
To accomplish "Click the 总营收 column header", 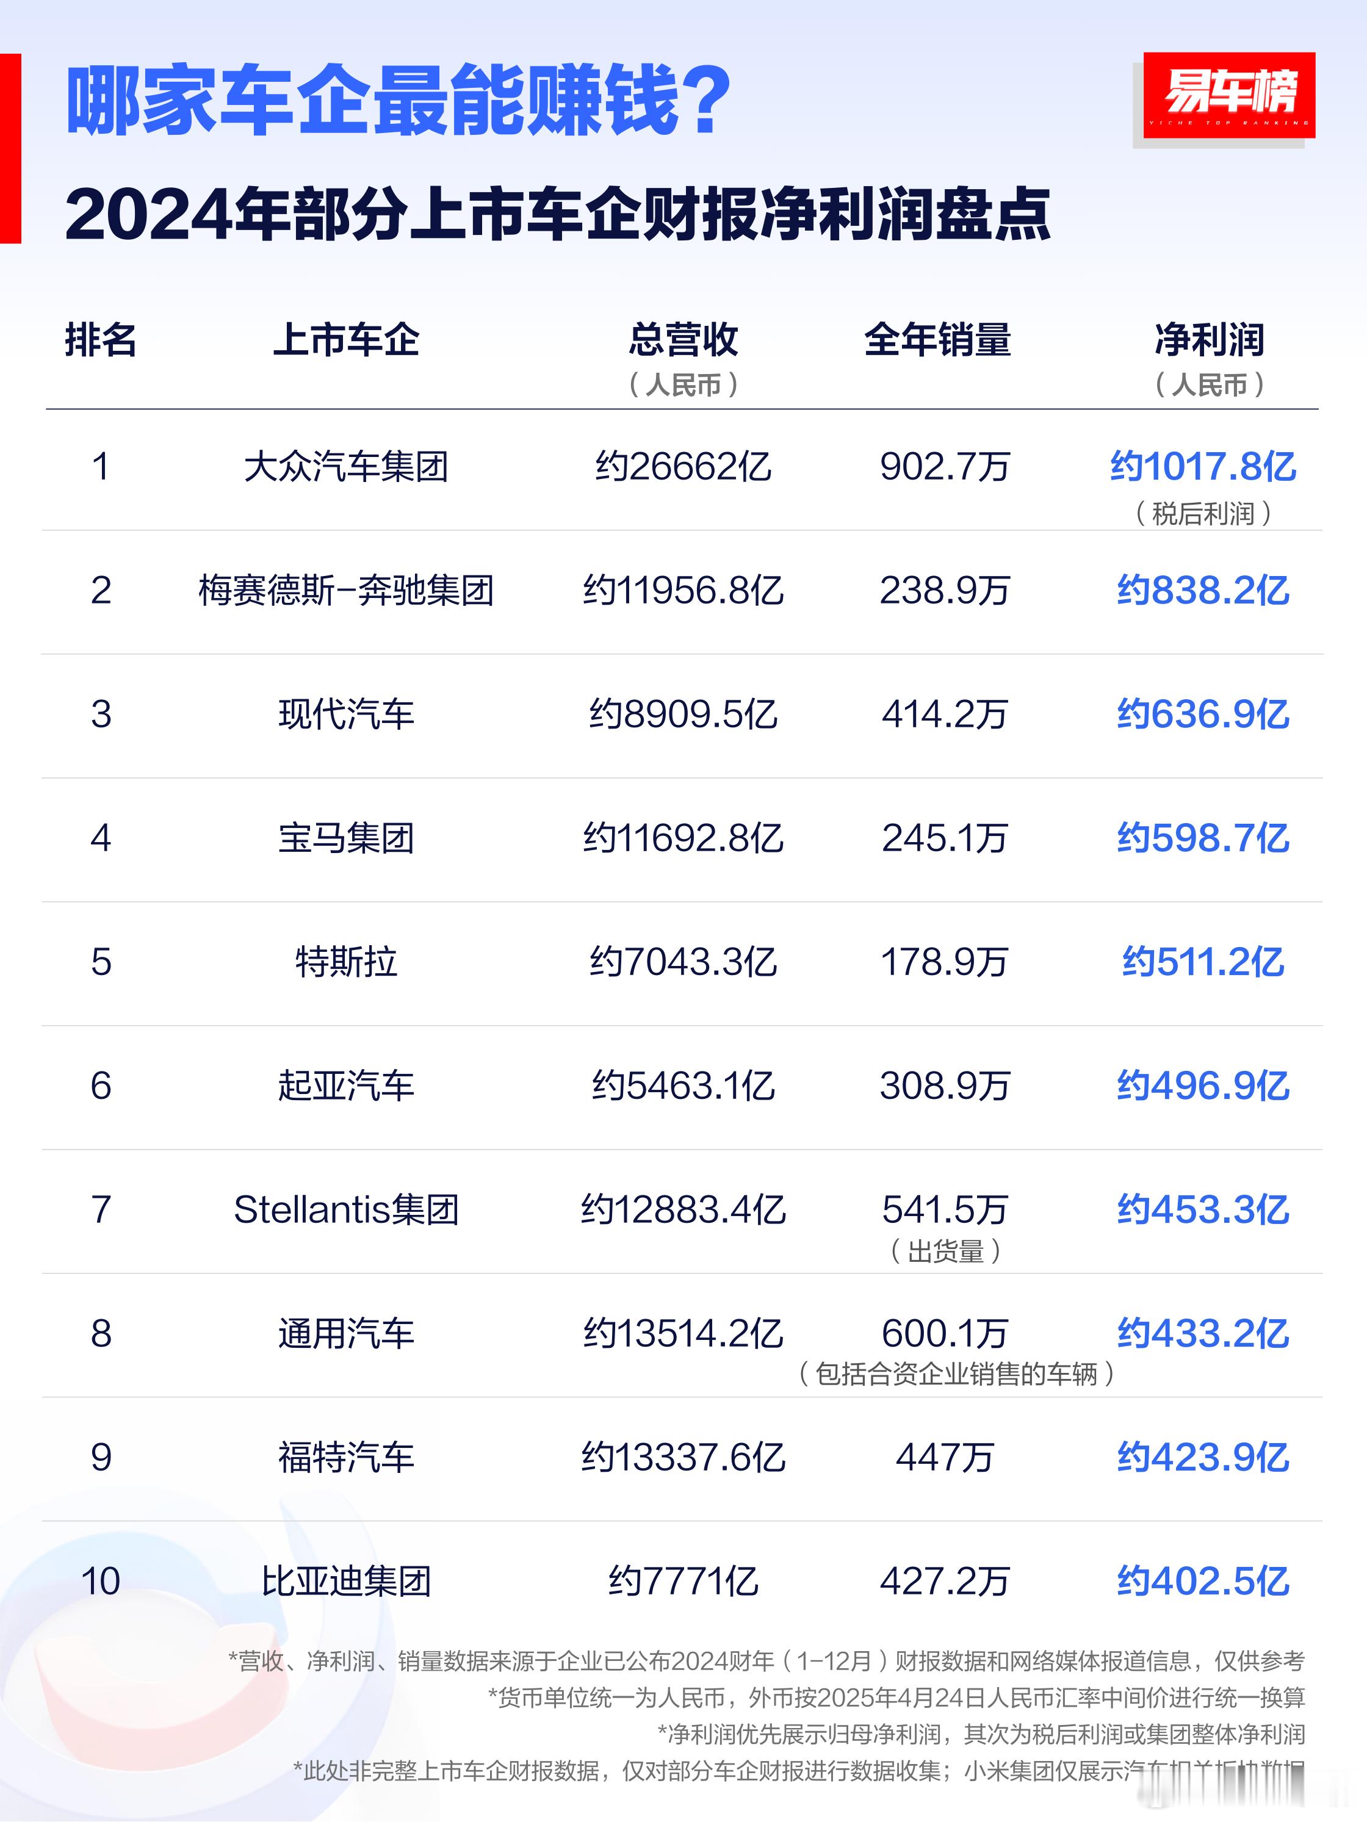I will (683, 339).
